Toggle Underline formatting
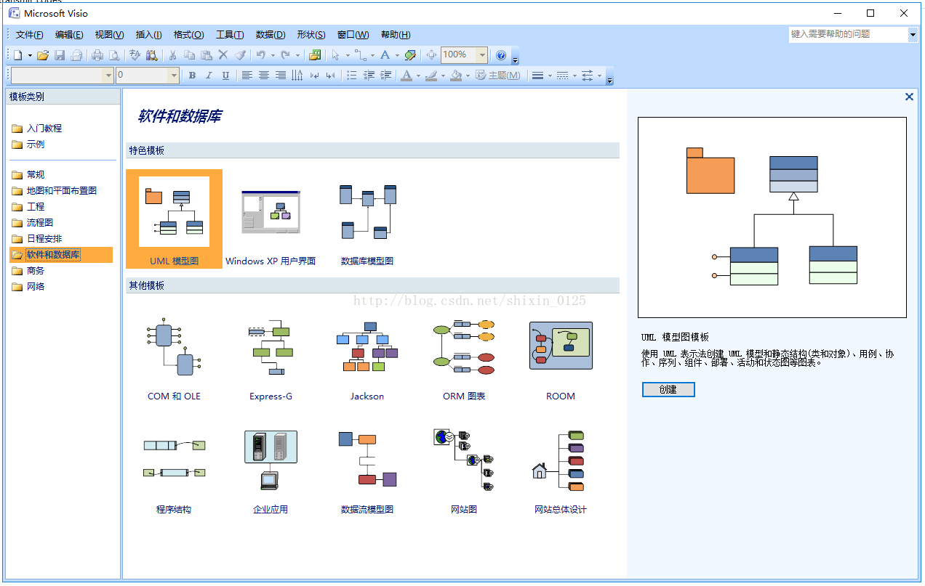925x586 pixels. [x=225, y=76]
